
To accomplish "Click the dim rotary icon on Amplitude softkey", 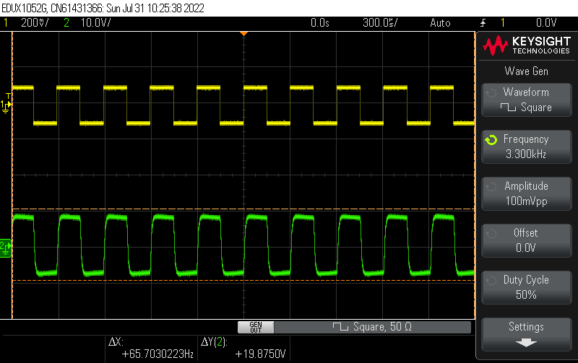I will 491,187.
